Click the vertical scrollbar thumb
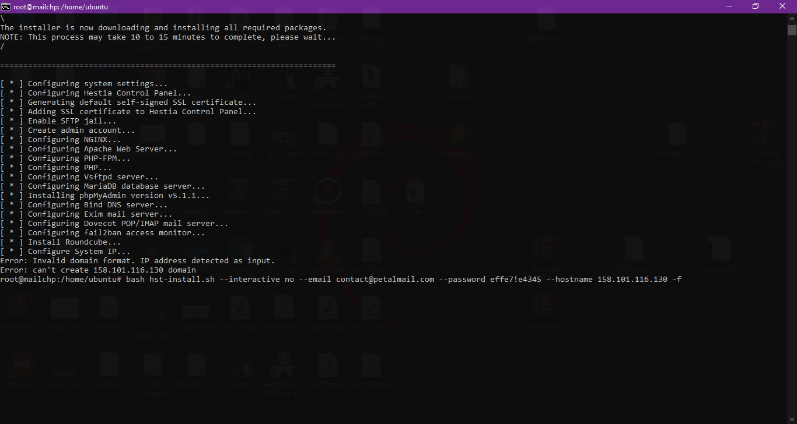The image size is (797, 424). click(x=792, y=30)
